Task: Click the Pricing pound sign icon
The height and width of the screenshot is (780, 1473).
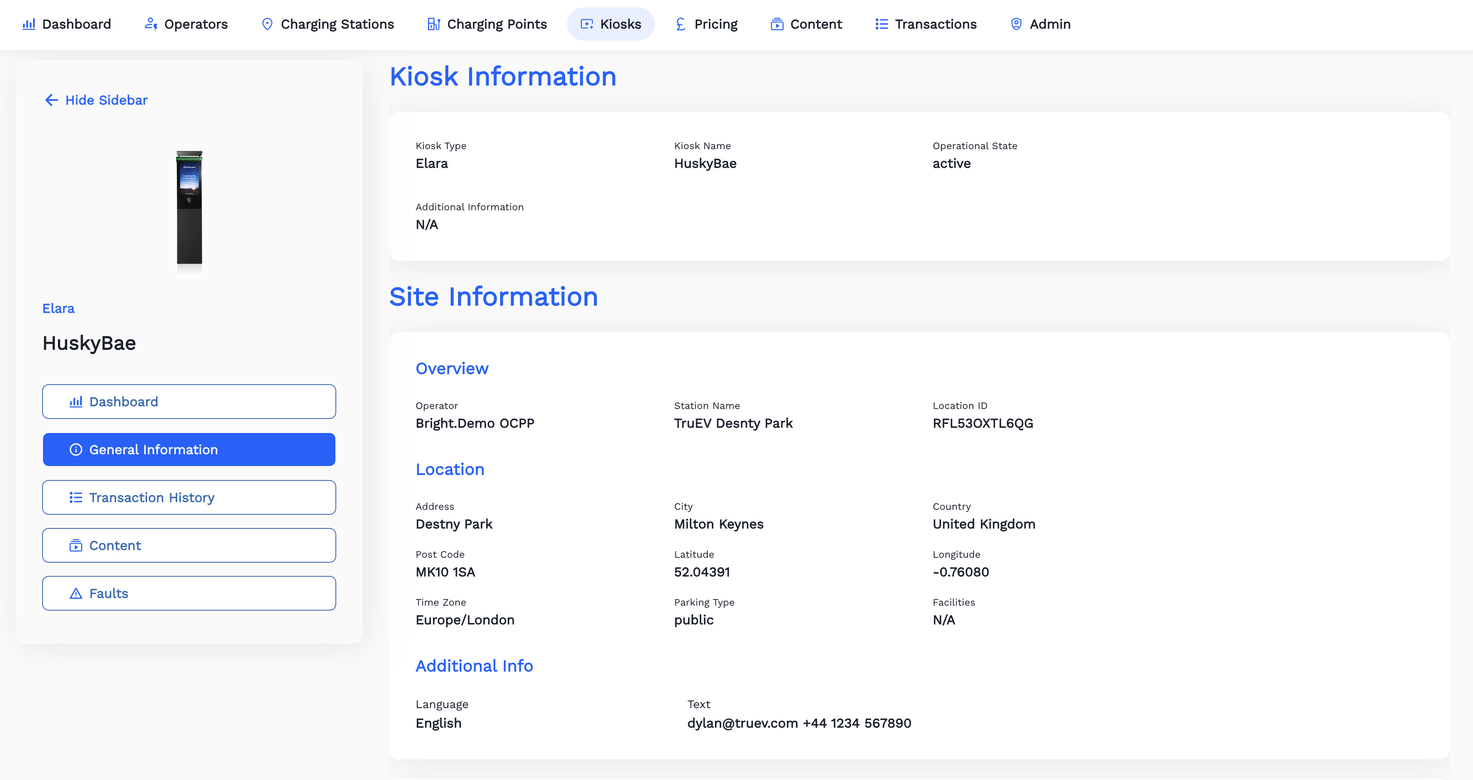Action: 680,24
